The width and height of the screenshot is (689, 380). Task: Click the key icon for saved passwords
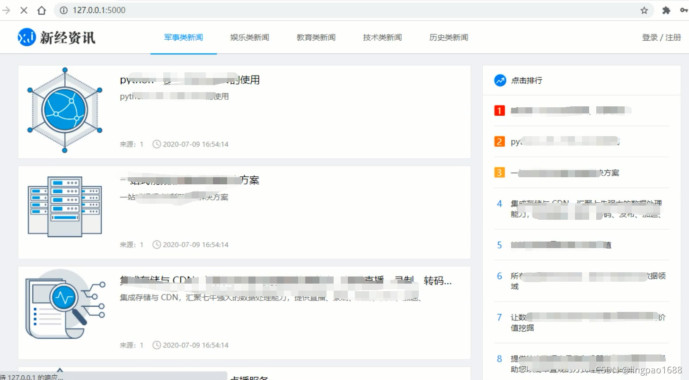(x=685, y=10)
